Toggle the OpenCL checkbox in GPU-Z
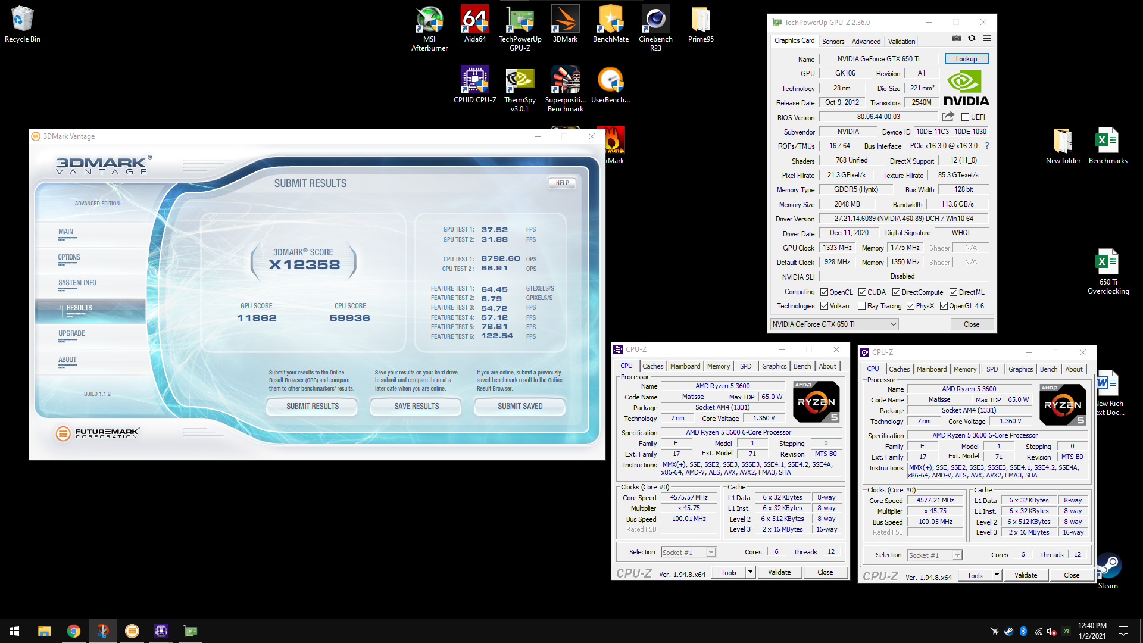The width and height of the screenshot is (1143, 643). coord(824,292)
